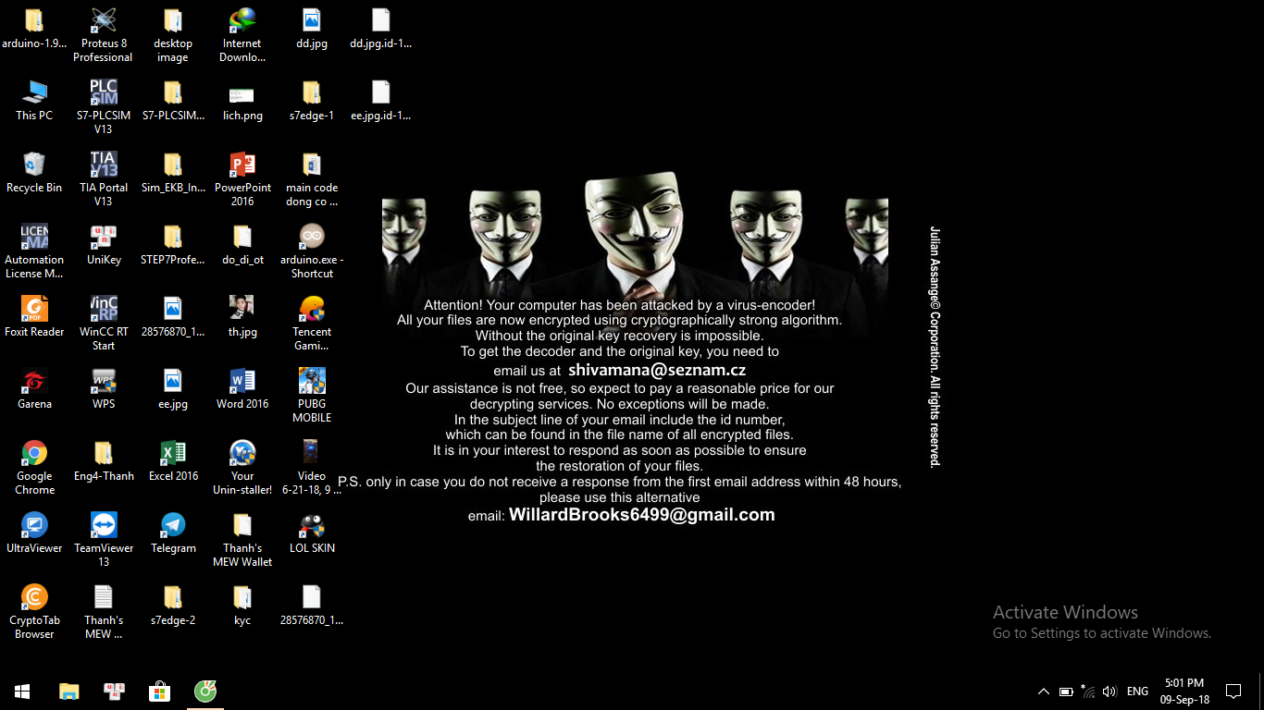Viewport: 1264px width, 710px height.
Task: Change the ENG input language
Action: coord(1138,692)
